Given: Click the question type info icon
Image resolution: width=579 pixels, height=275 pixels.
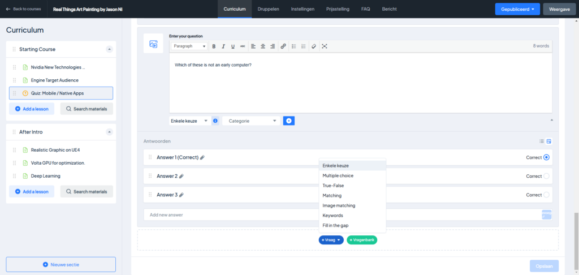Looking at the screenshot, I should 215,121.
